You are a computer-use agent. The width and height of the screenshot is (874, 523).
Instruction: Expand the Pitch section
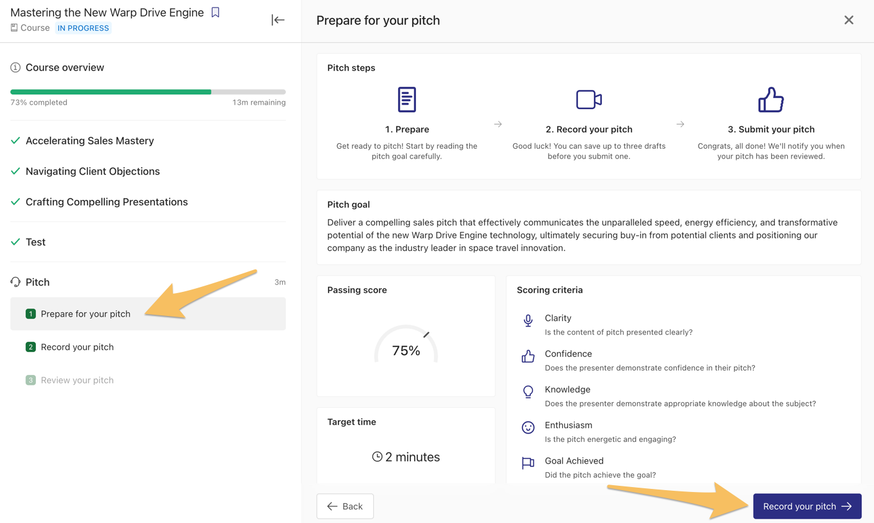pos(37,282)
